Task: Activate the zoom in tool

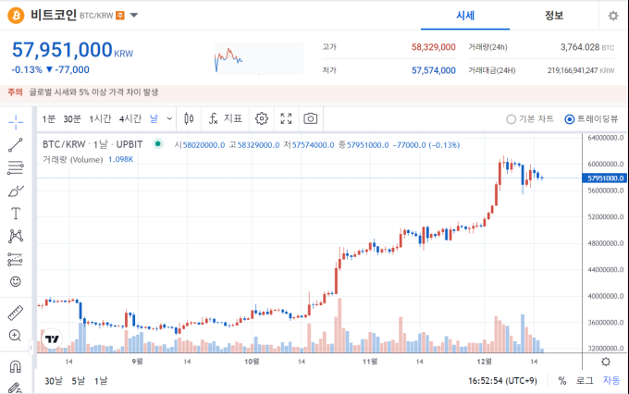Action: click(15, 335)
